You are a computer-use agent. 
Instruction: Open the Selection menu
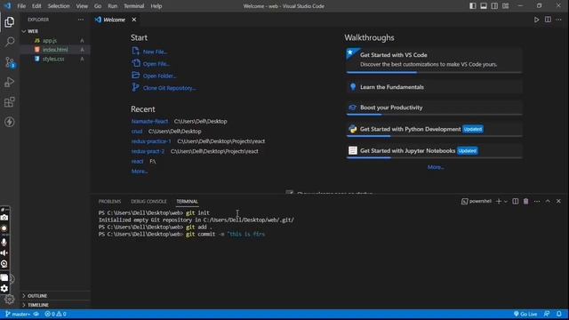tap(59, 6)
